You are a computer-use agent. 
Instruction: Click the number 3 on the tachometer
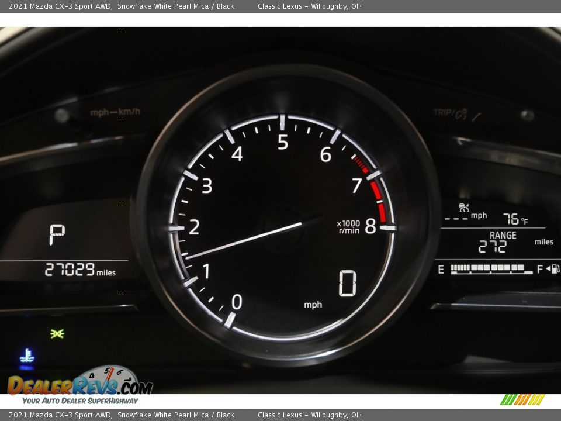point(207,185)
